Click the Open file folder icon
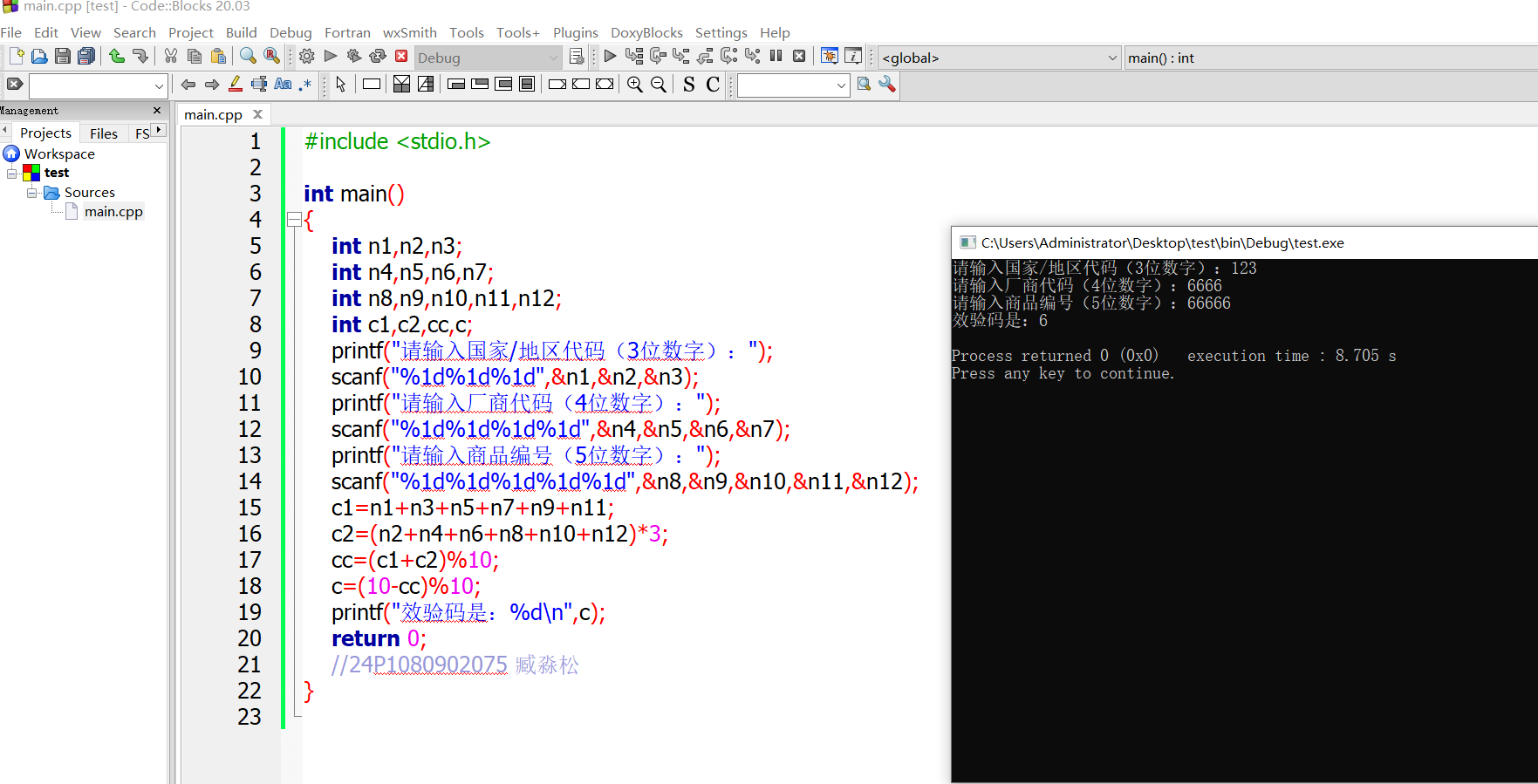The height and width of the screenshot is (784, 1538). (39, 57)
